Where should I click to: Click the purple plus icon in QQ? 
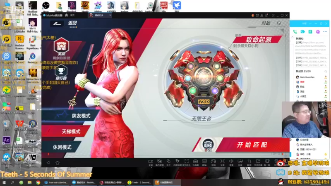[x=318, y=32]
